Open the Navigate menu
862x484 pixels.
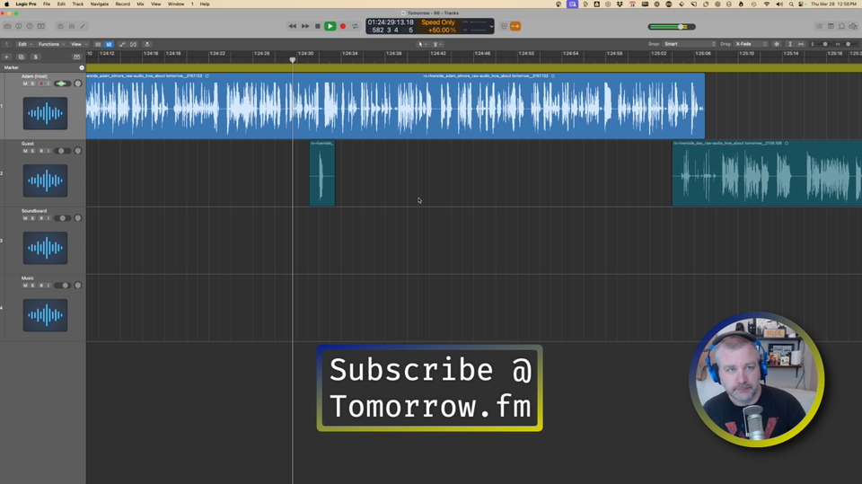click(100, 4)
